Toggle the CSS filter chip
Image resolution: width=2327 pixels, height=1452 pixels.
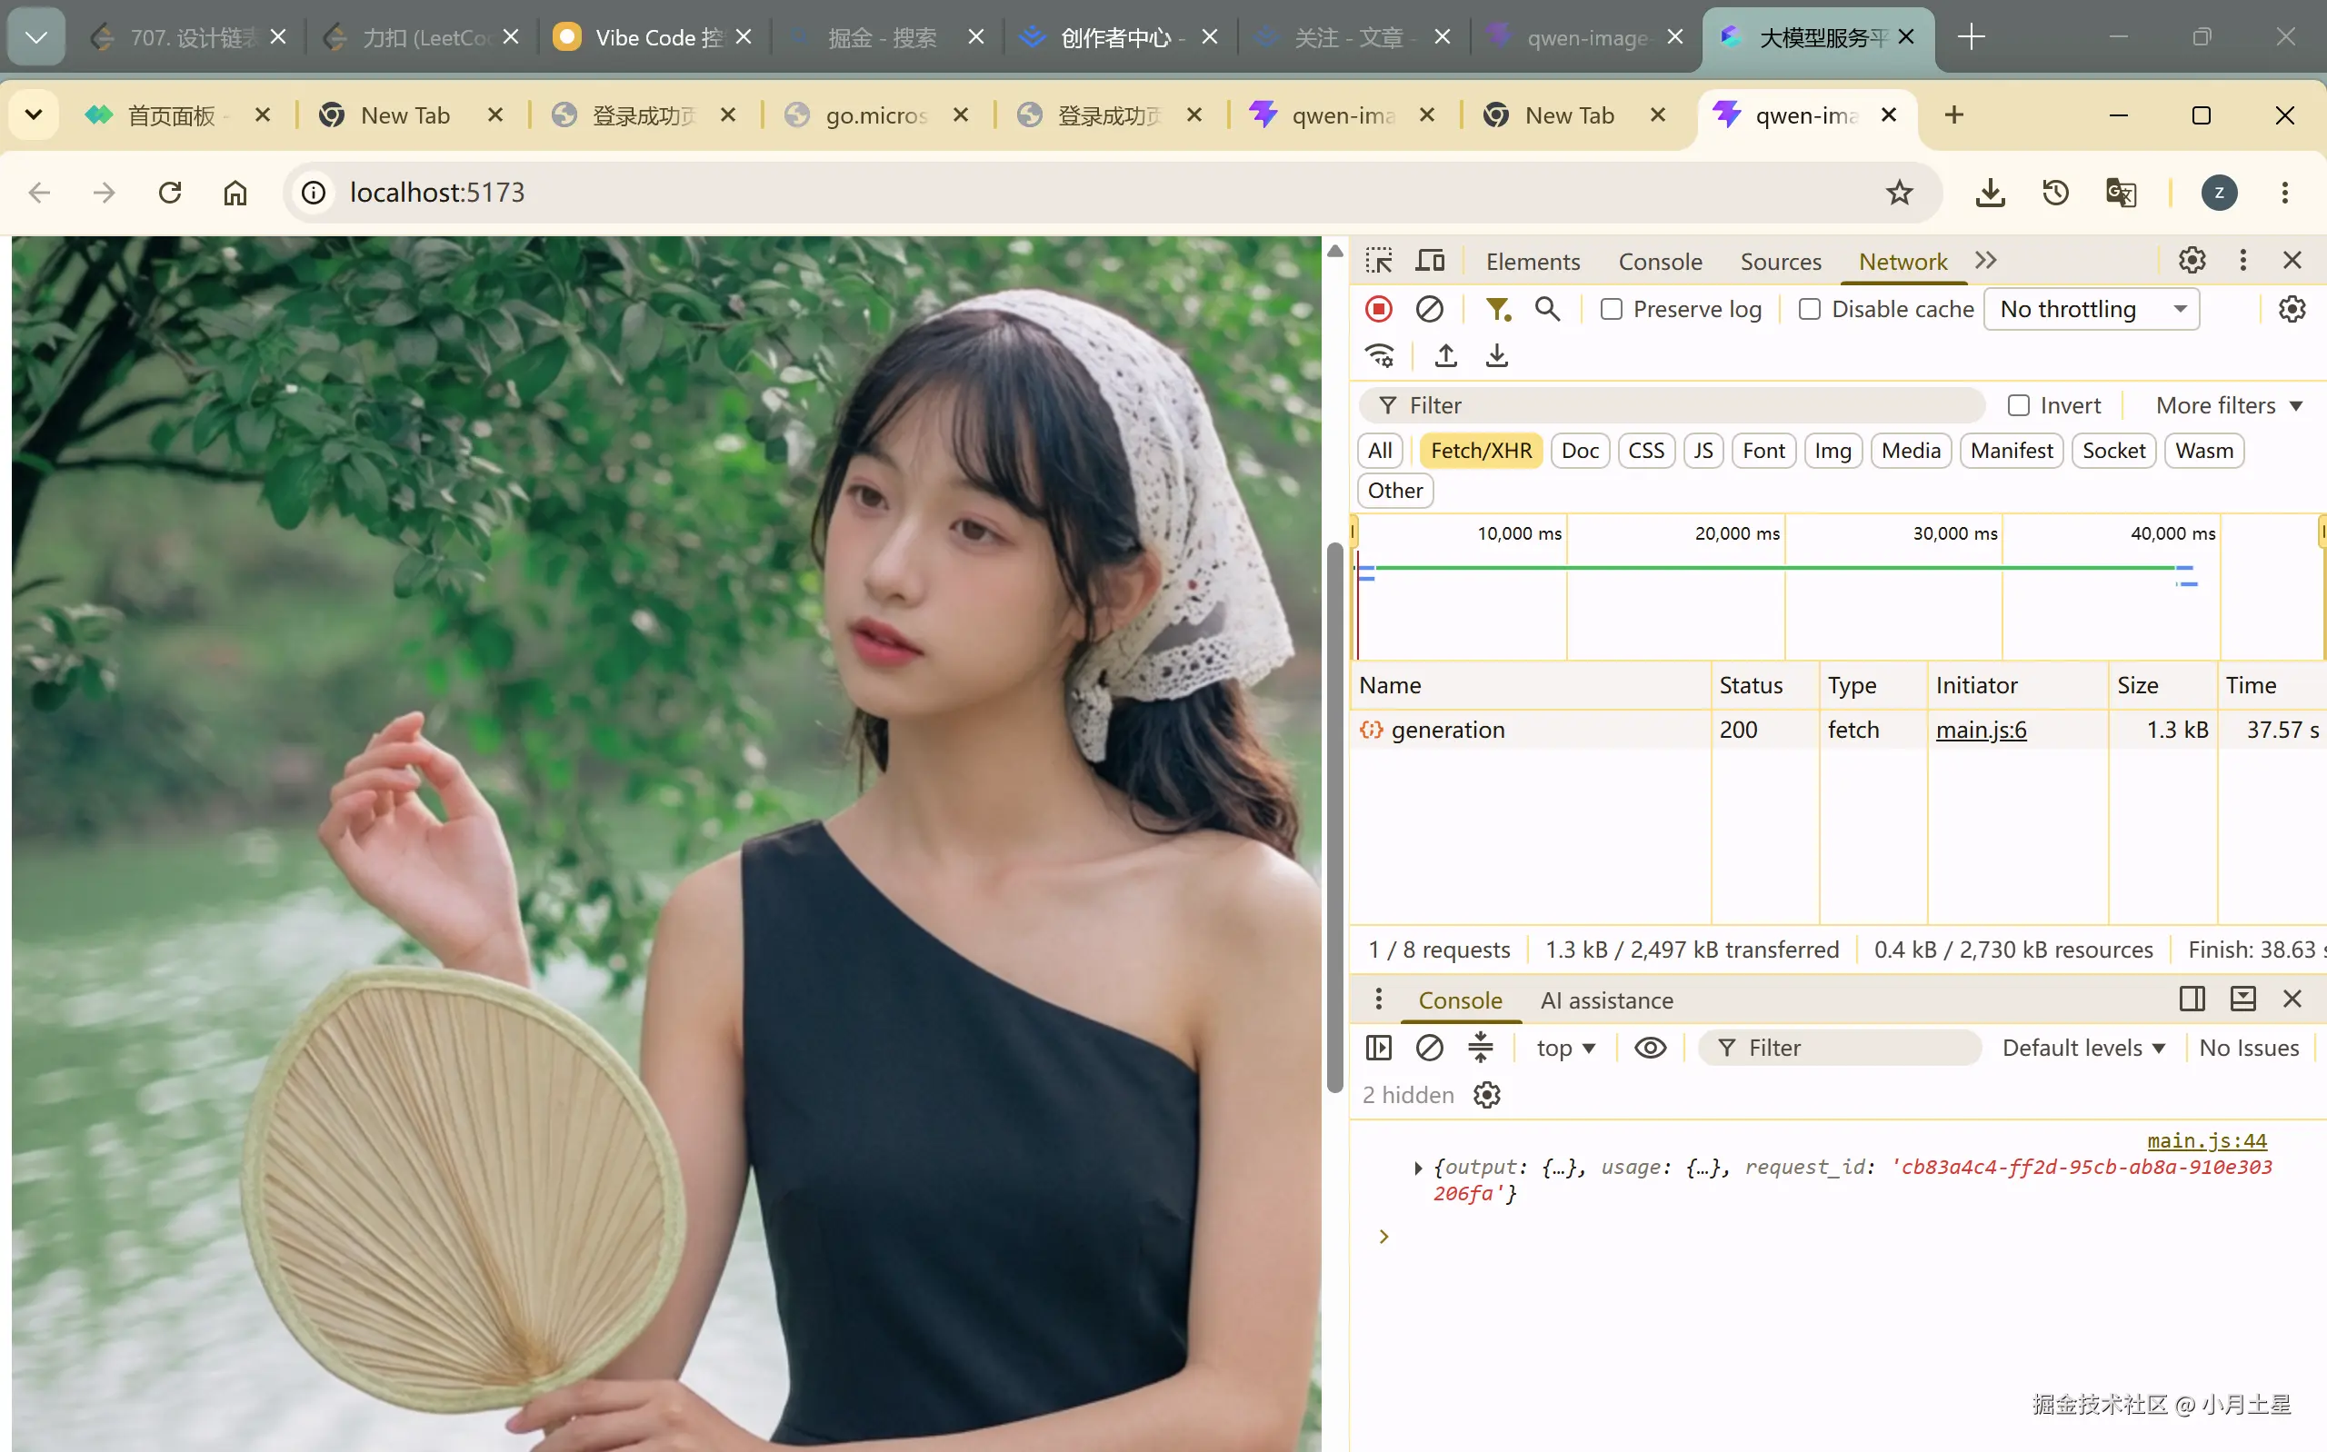(1646, 451)
